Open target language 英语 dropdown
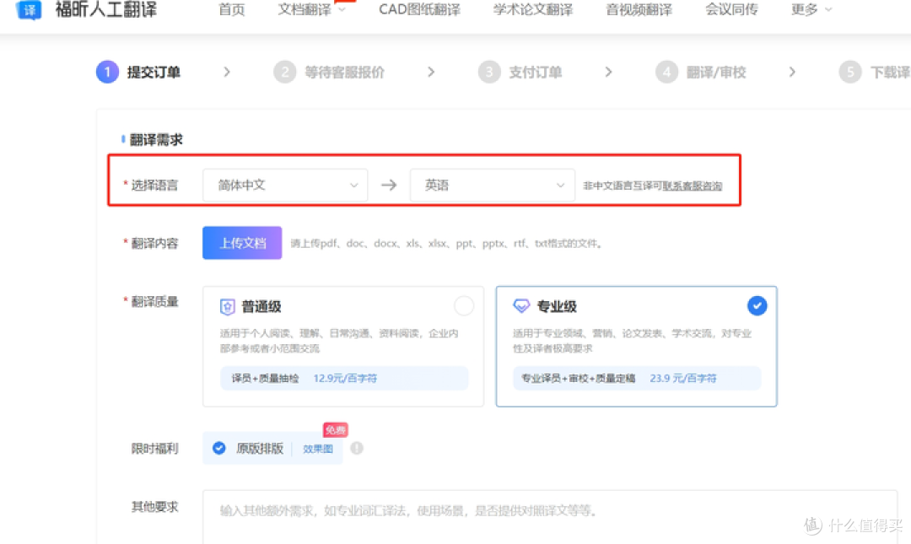This screenshot has height=544, width=911. (x=493, y=186)
